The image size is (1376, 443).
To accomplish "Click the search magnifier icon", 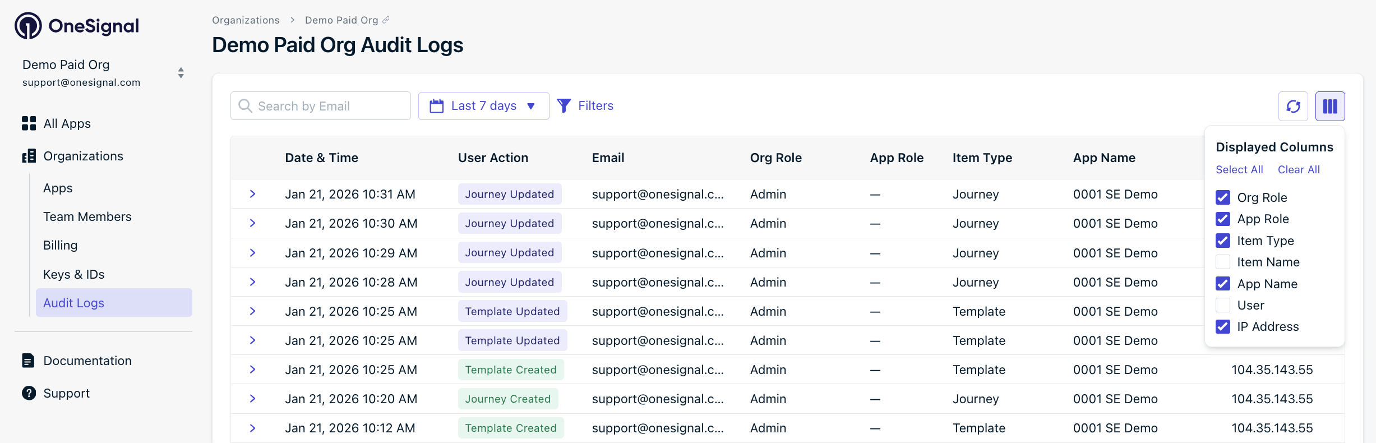I will [x=245, y=105].
